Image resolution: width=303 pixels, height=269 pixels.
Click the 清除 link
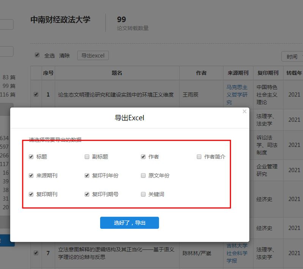[x=64, y=55]
